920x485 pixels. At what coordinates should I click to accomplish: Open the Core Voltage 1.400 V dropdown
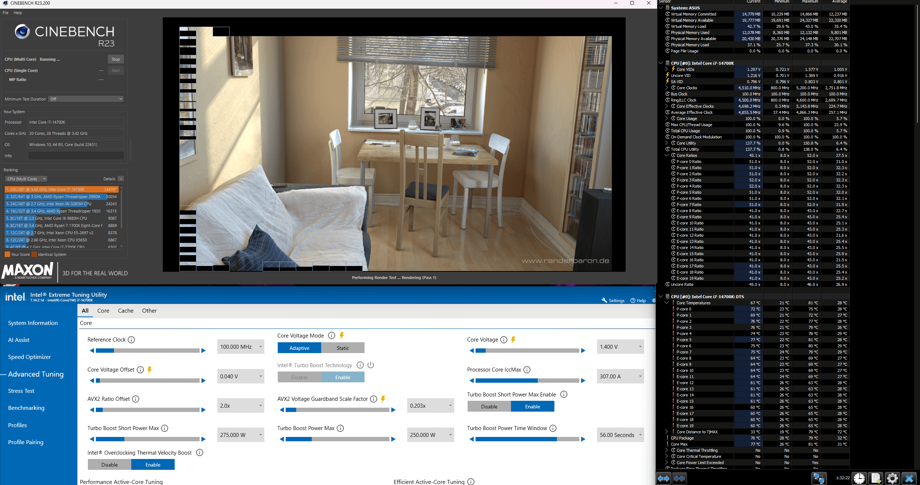[620, 347]
